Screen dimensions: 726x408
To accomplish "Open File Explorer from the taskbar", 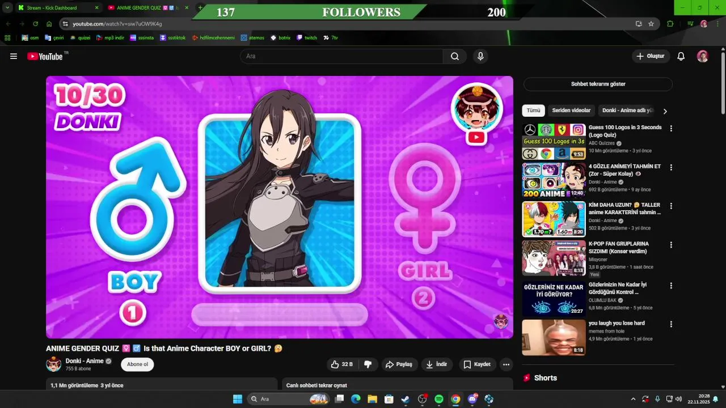I will [x=372, y=399].
